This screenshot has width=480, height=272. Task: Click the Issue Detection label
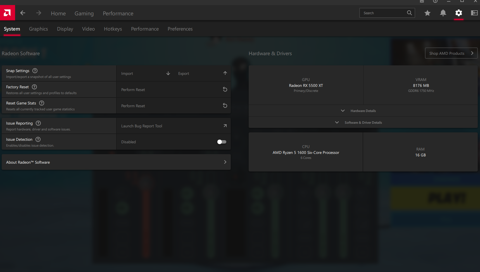coord(19,140)
